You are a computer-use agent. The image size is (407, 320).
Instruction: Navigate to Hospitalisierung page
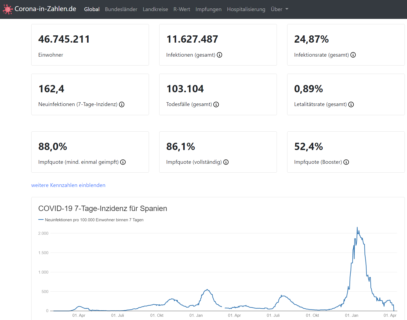click(x=246, y=9)
